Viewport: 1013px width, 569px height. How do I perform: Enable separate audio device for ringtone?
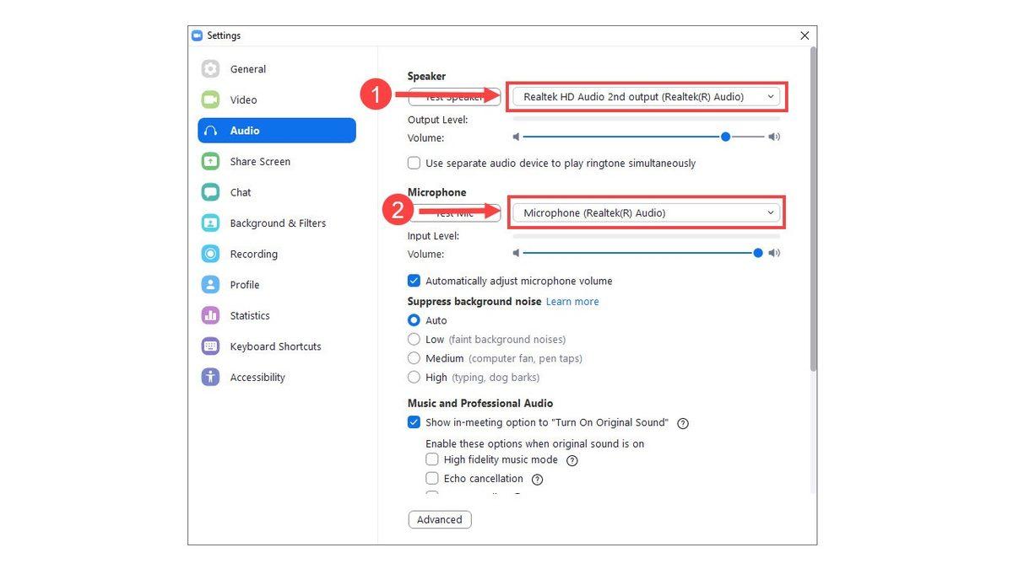point(414,163)
